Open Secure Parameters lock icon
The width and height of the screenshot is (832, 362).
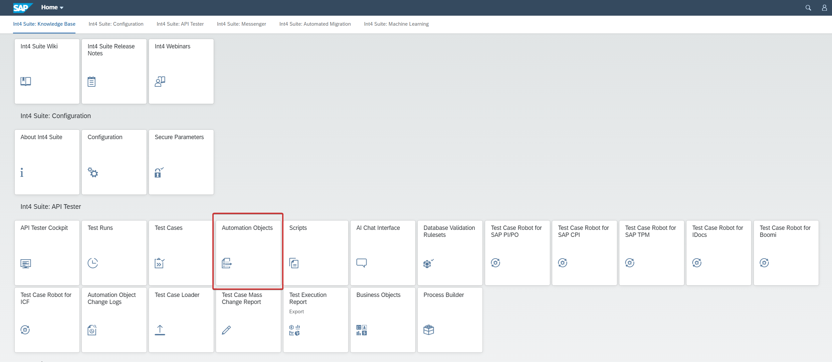click(x=159, y=172)
